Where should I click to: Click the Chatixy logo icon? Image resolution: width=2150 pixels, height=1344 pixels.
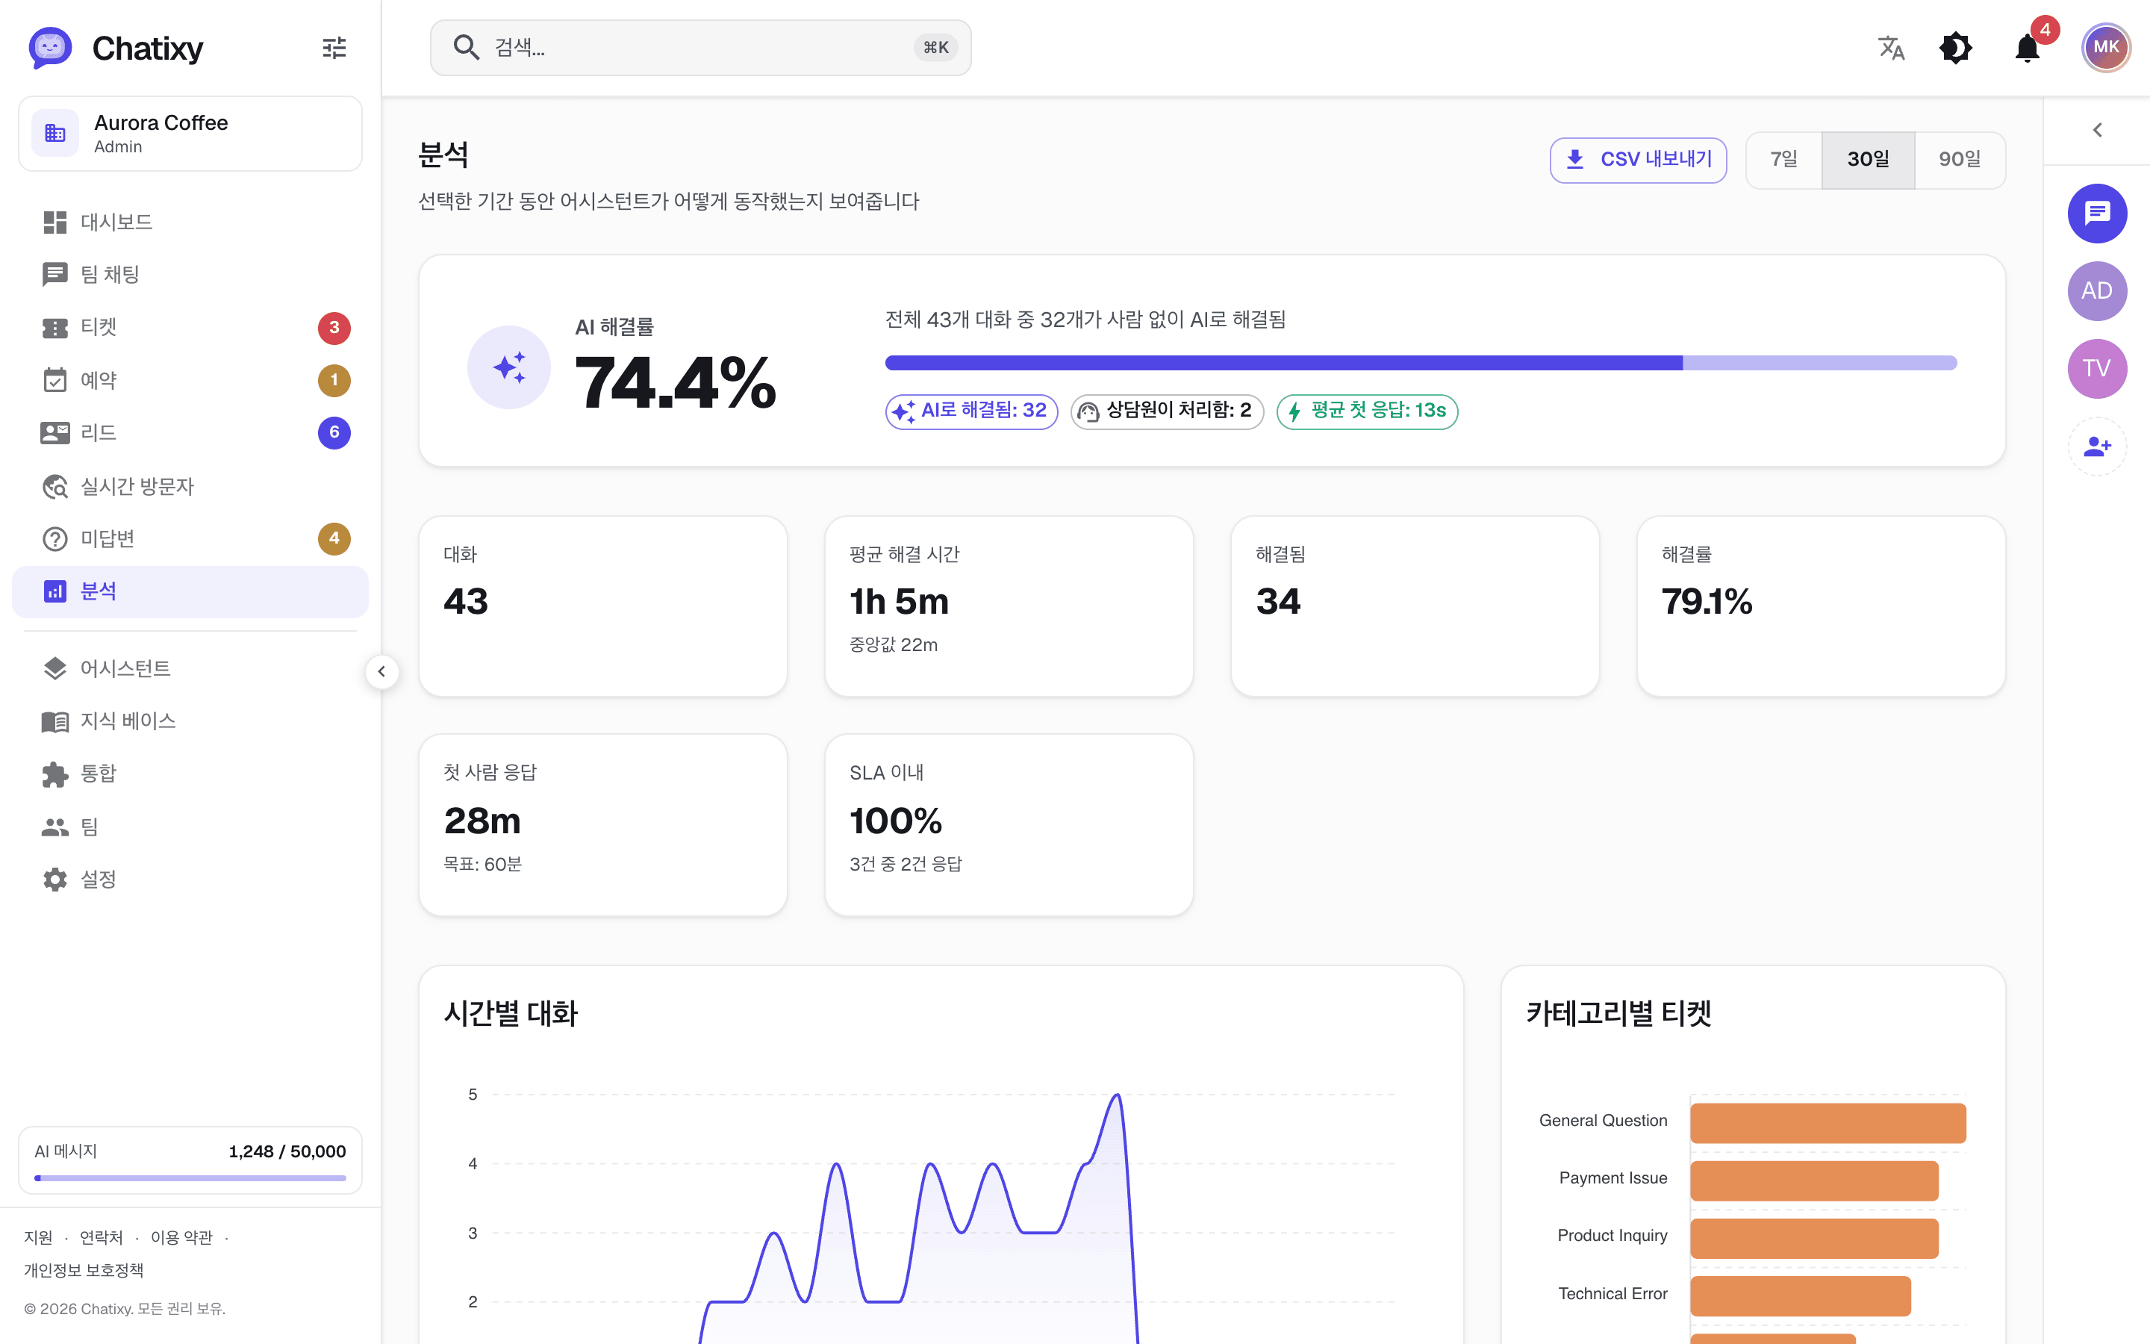pos(50,47)
